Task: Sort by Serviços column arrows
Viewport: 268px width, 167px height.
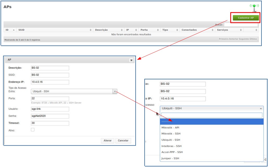Action: click(x=241, y=30)
